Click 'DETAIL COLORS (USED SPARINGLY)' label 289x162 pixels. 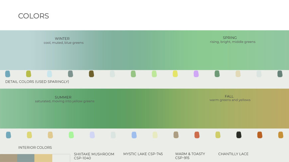pyautogui.click(x=37, y=82)
